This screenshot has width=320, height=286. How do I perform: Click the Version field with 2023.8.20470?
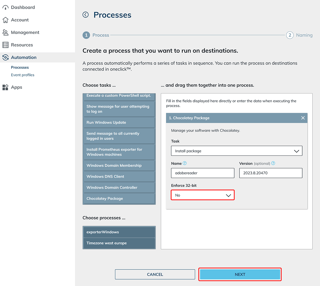click(270, 173)
